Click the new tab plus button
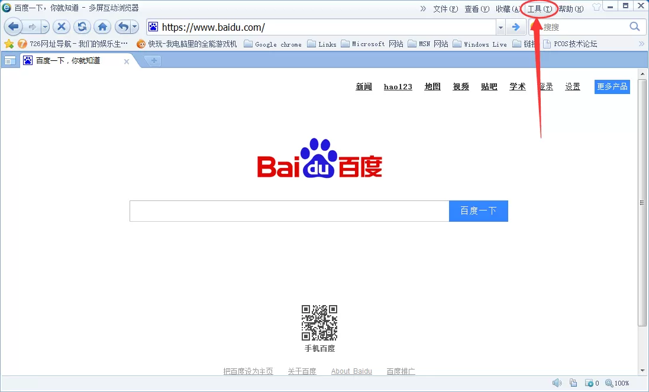649x392 pixels. (x=154, y=61)
